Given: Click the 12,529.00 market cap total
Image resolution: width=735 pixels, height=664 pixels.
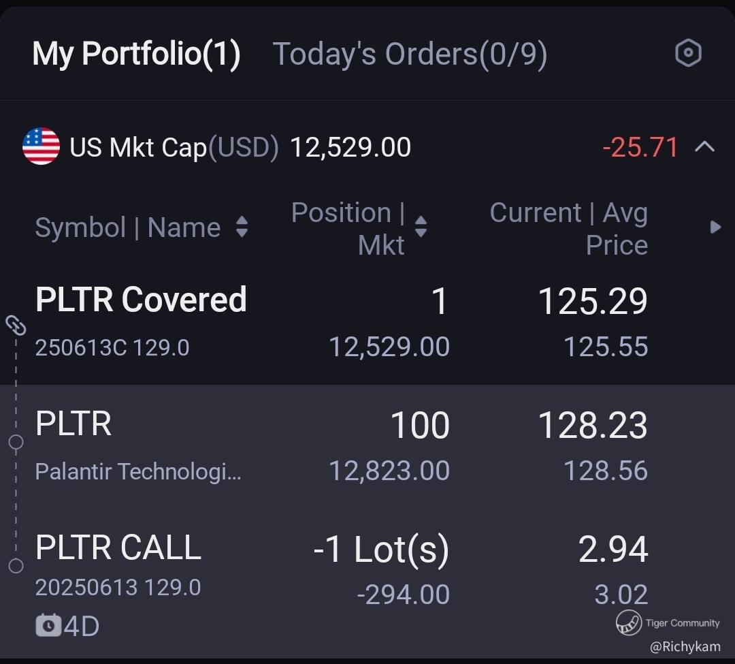Looking at the screenshot, I should pyautogui.click(x=350, y=147).
